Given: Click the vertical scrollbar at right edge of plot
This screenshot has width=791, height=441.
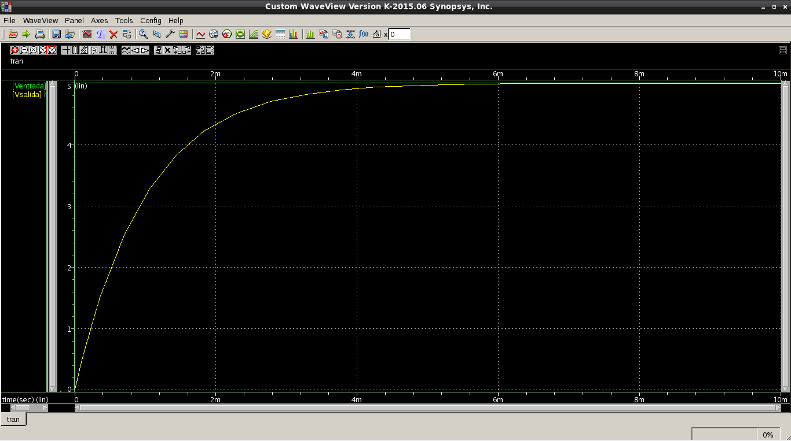Looking at the screenshot, I should pyautogui.click(x=785, y=236).
